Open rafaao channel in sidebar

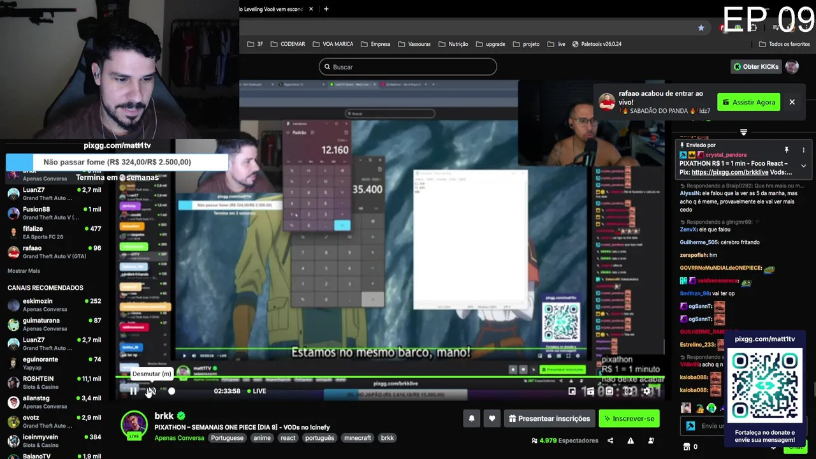tap(54, 252)
